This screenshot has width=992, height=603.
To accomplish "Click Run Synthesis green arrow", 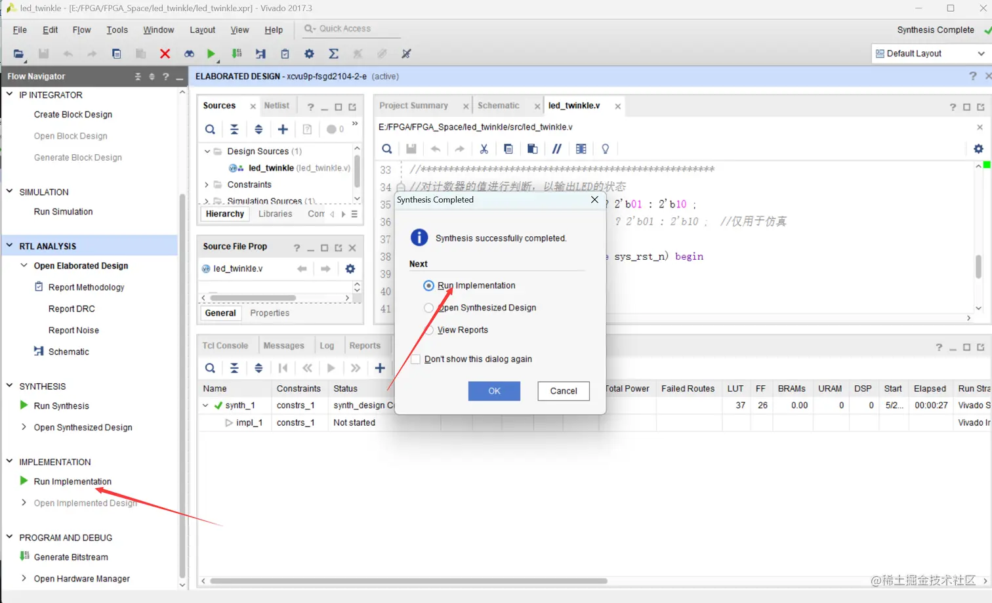I will click(24, 405).
